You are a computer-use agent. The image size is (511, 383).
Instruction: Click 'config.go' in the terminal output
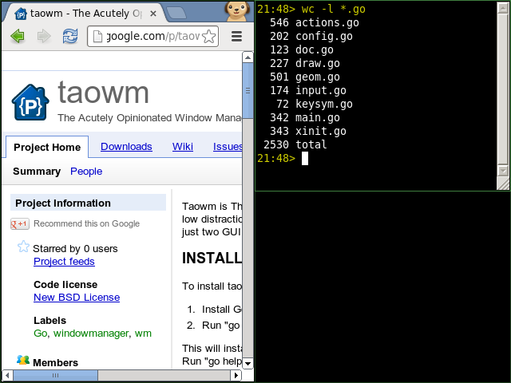tap(324, 36)
